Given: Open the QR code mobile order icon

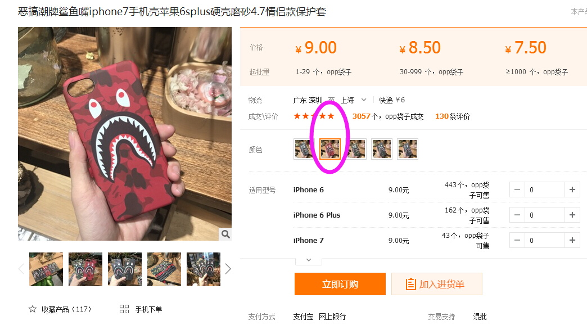Looking at the screenshot, I should click(124, 309).
